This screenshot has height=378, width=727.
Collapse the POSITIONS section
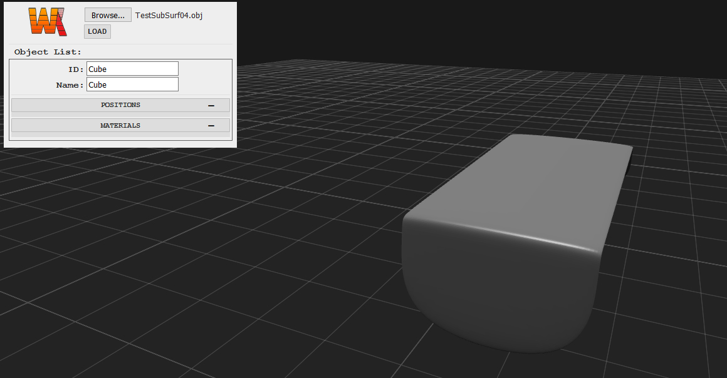(120, 105)
